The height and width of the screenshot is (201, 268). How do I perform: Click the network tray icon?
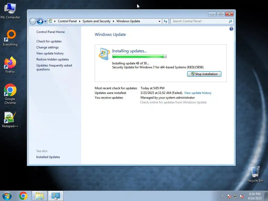click(235, 196)
